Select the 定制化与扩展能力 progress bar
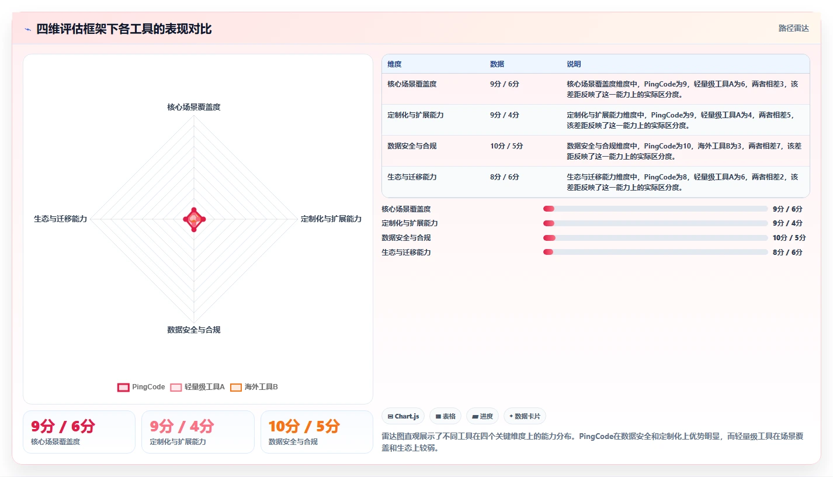This screenshot has width=833, height=477. (x=655, y=223)
